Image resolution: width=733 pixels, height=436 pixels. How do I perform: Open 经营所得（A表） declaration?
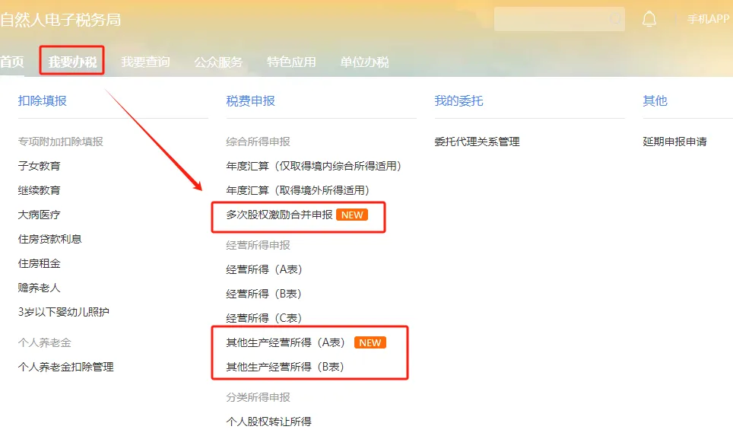click(264, 269)
